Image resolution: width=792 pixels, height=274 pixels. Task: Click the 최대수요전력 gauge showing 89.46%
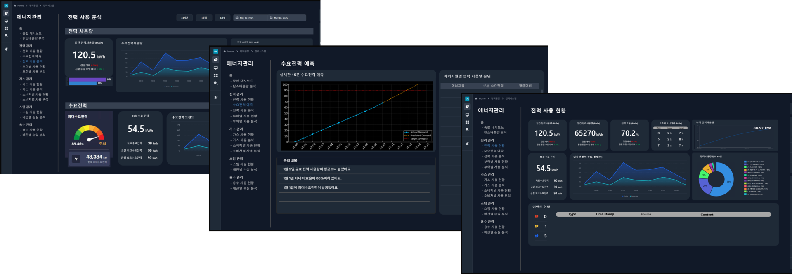click(x=89, y=134)
